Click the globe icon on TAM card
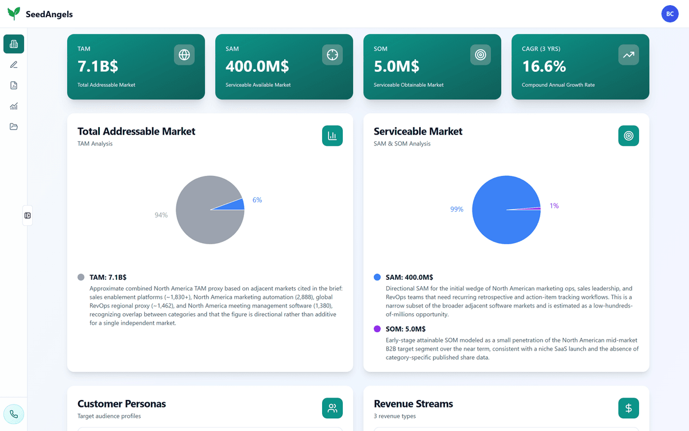The image size is (689, 431). tap(184, 55)
